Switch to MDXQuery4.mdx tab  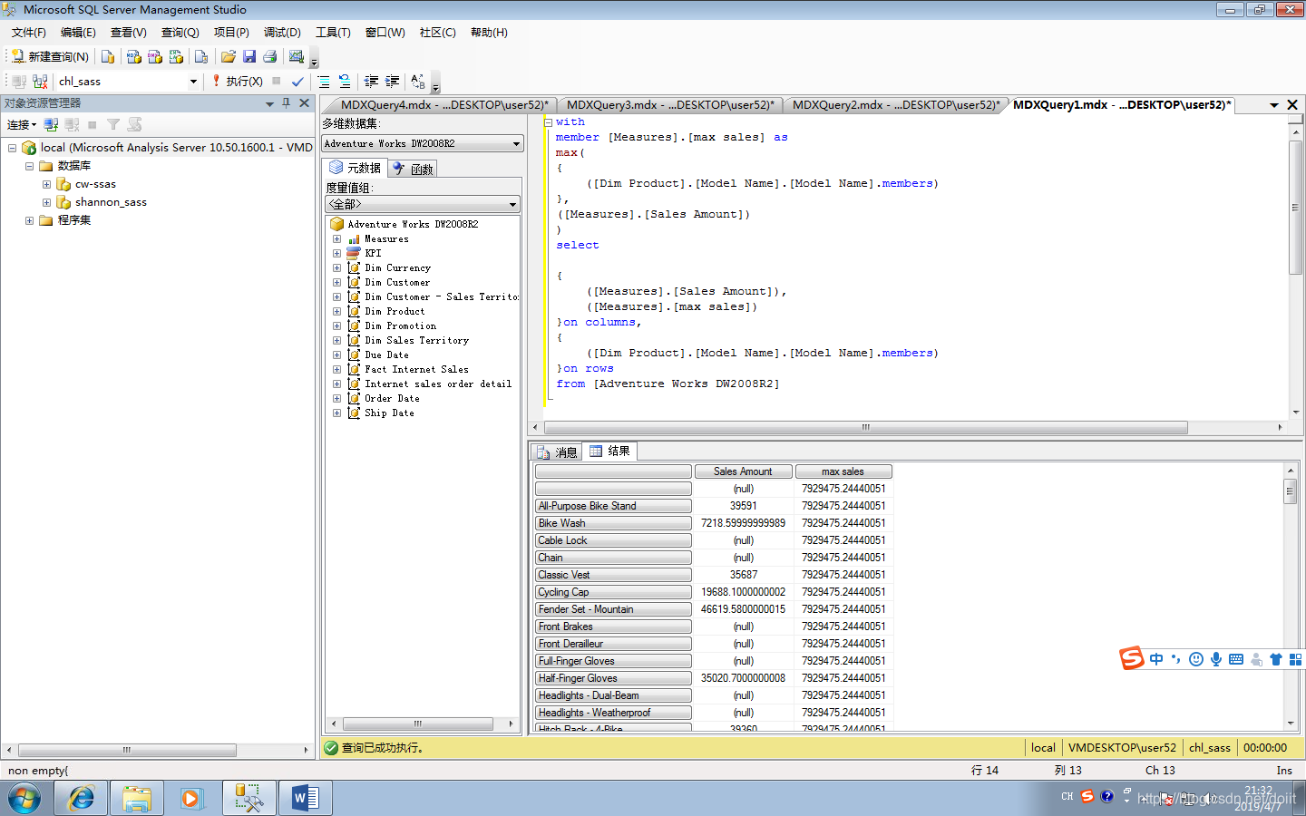pos(444,105)
